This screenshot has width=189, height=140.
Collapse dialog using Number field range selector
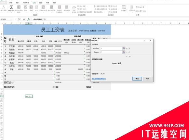pyautogui.click(x=124, y=48)
